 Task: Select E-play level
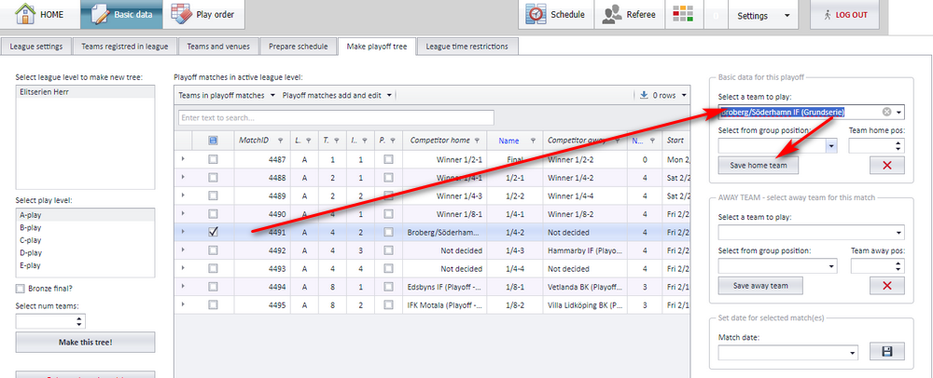pyautogui.click(x=85, y=265)
